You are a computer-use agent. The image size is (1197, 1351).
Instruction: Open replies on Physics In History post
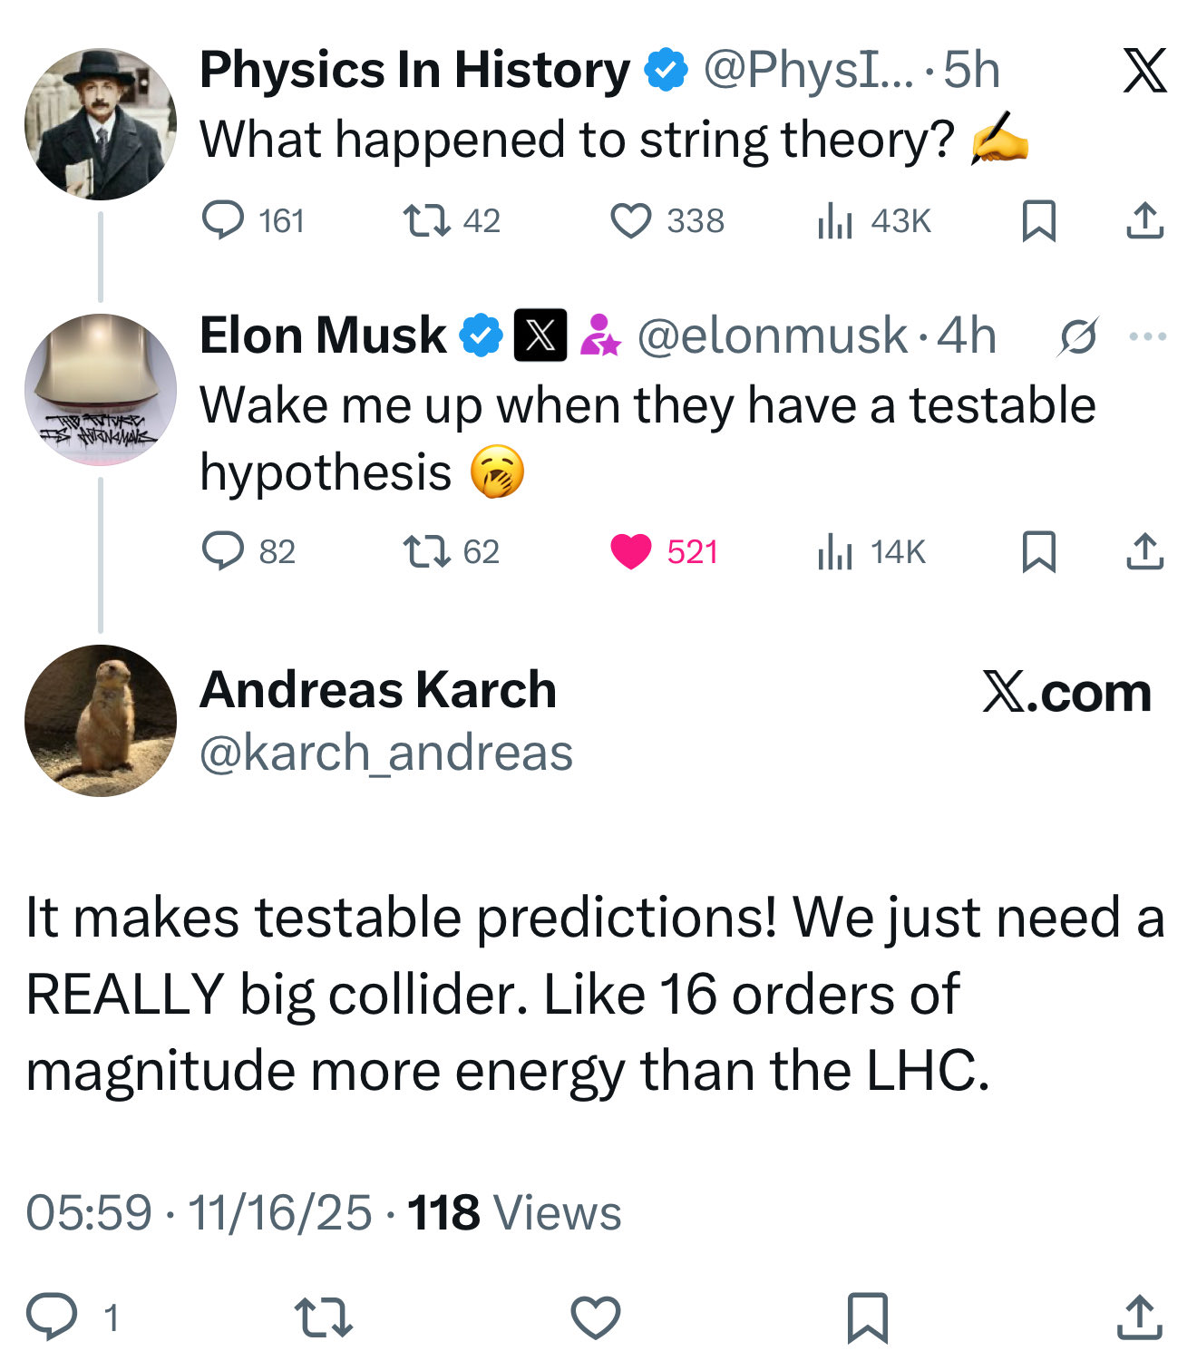[x=222, y=220]
